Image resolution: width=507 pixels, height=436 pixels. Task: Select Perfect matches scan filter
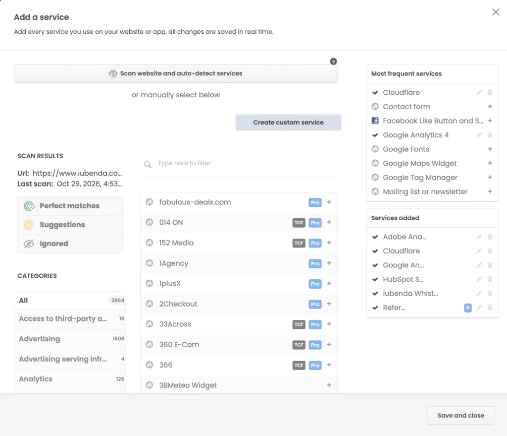point(70,206)
